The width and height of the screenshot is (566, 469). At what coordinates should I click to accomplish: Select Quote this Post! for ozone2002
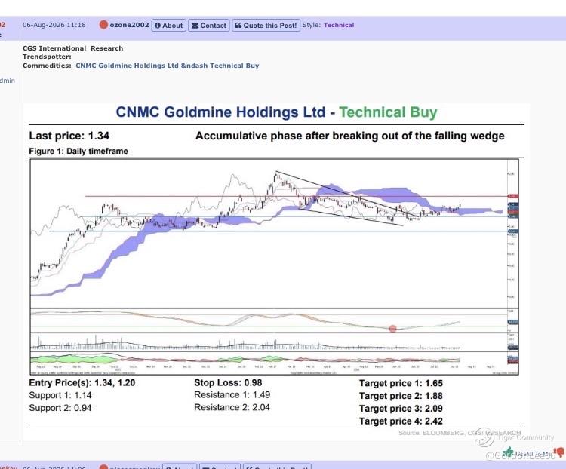point(266,25)
